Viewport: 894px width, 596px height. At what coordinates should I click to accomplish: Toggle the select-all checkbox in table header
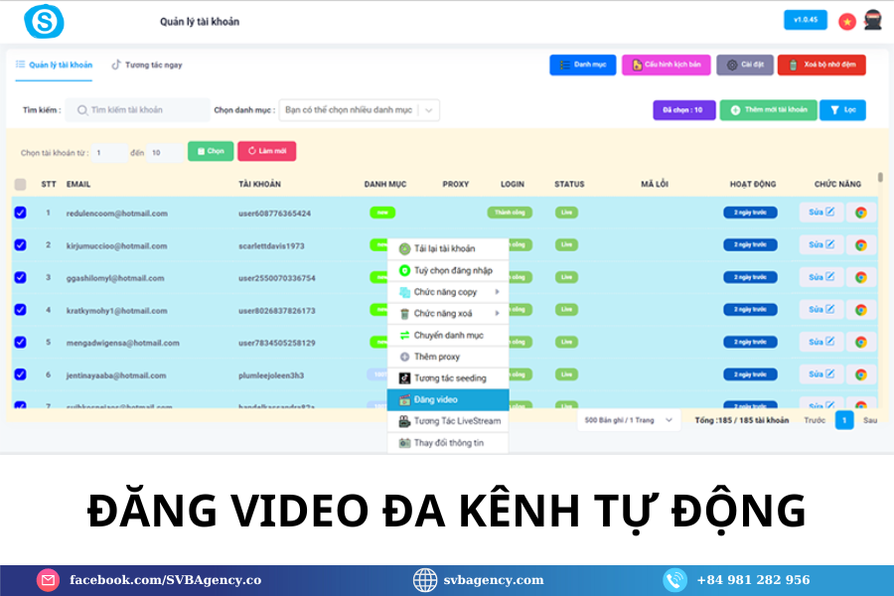[x=20, y=184]
